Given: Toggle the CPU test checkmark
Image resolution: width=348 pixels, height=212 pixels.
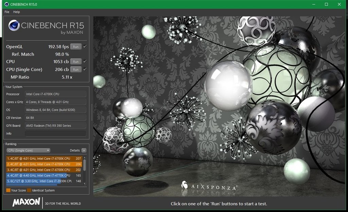Looking at the screenshot, I should tap(85, 61).
